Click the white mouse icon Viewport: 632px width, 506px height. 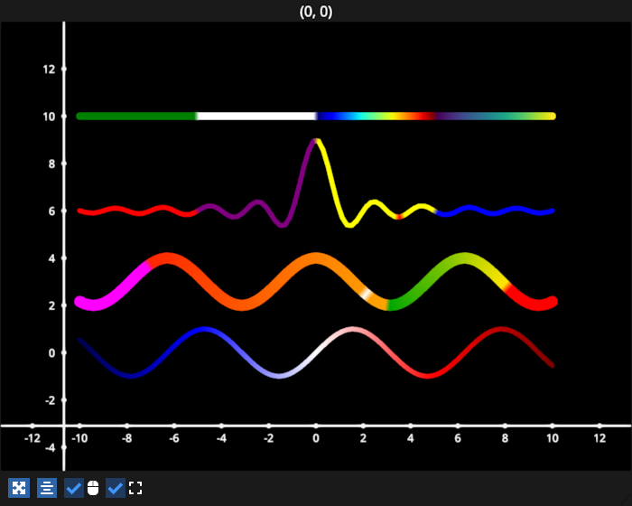pos(93,488)
